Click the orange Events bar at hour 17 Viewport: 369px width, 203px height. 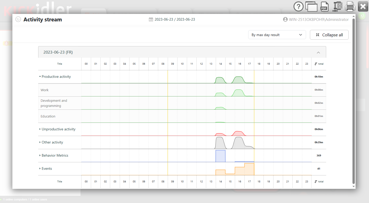pyautogui.click(x=249, y=169)
